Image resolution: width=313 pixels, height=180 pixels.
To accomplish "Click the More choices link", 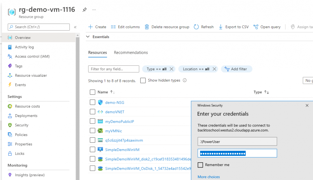I will click(x=209, y=177).
